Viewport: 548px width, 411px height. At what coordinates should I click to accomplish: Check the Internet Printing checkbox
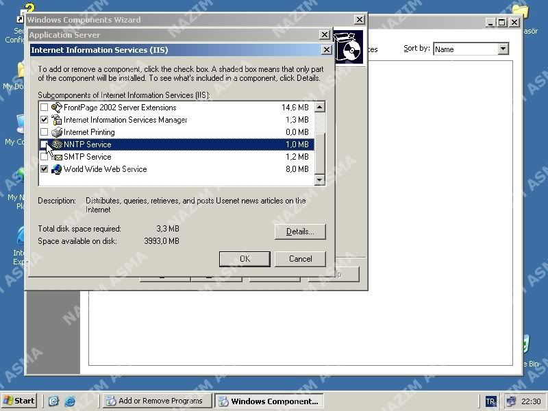pos(44,132)
